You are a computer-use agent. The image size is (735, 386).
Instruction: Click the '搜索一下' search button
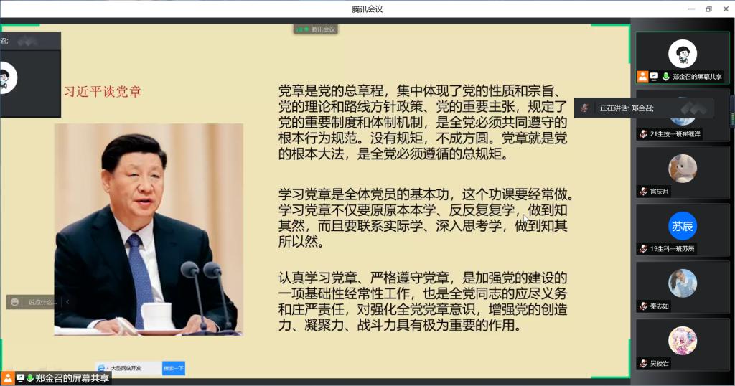pos(174,368)
